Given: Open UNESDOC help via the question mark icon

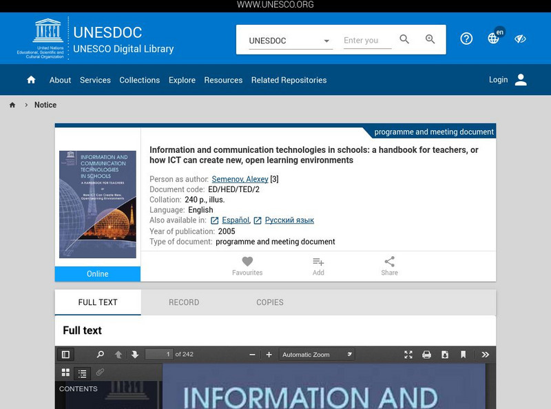Looking at the screenshot, I should tap(466, 39).
